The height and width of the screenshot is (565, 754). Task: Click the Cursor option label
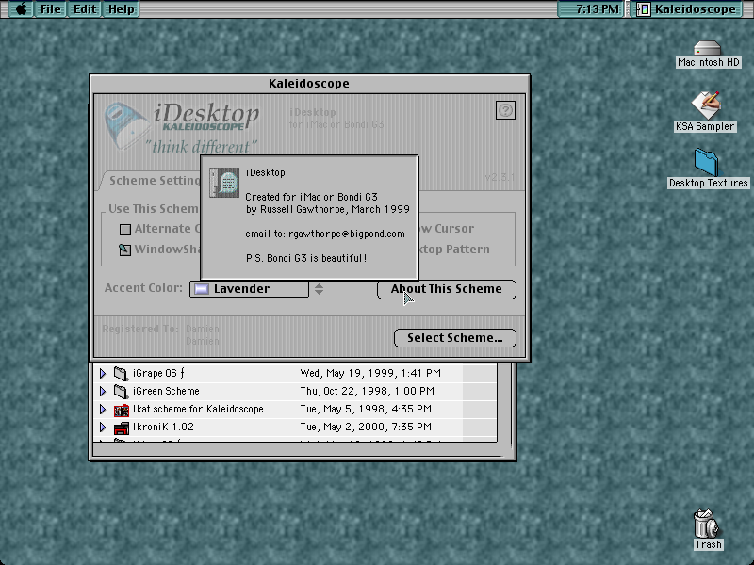pyautogui.click(x=454, y=229)
